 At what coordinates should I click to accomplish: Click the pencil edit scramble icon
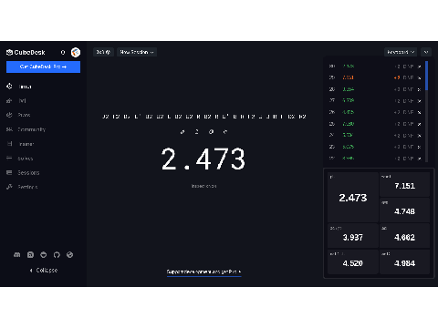coord(182,131)
